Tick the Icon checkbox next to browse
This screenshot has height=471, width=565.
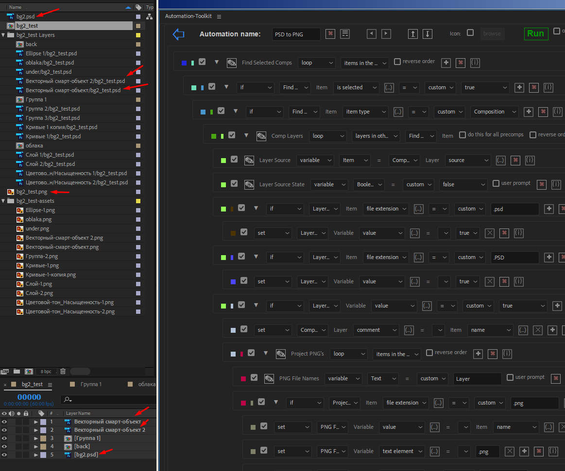click(x=470, y=33)
